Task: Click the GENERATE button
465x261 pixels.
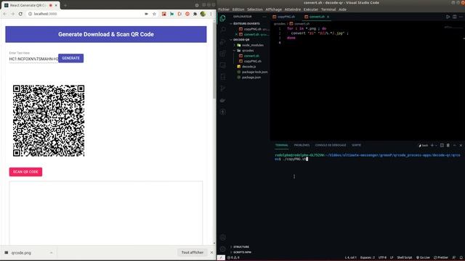Action: (x=71, y=58)
